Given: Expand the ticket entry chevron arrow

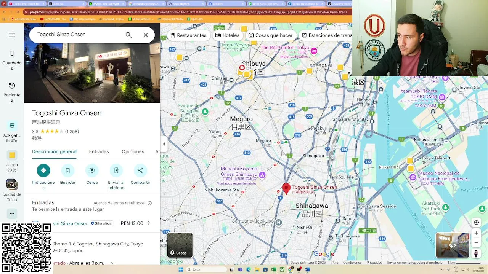Looking at the screenshot, I should (149, 223).
